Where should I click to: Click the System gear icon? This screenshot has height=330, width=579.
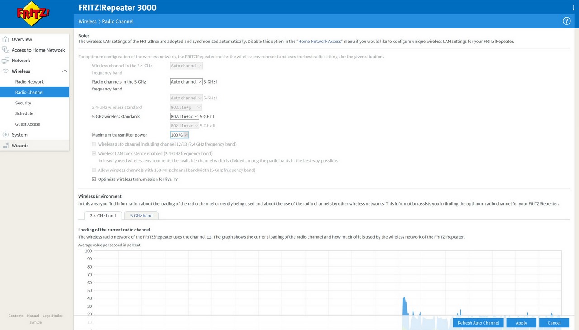coord(5,135)
